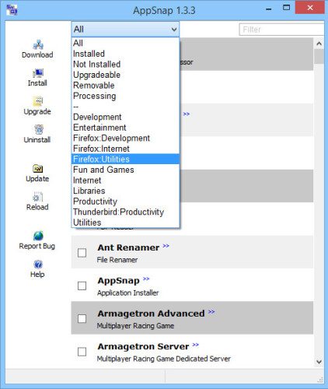Open the Help icon
This screenshot has height=389, width=328.
tap(38, 265)
